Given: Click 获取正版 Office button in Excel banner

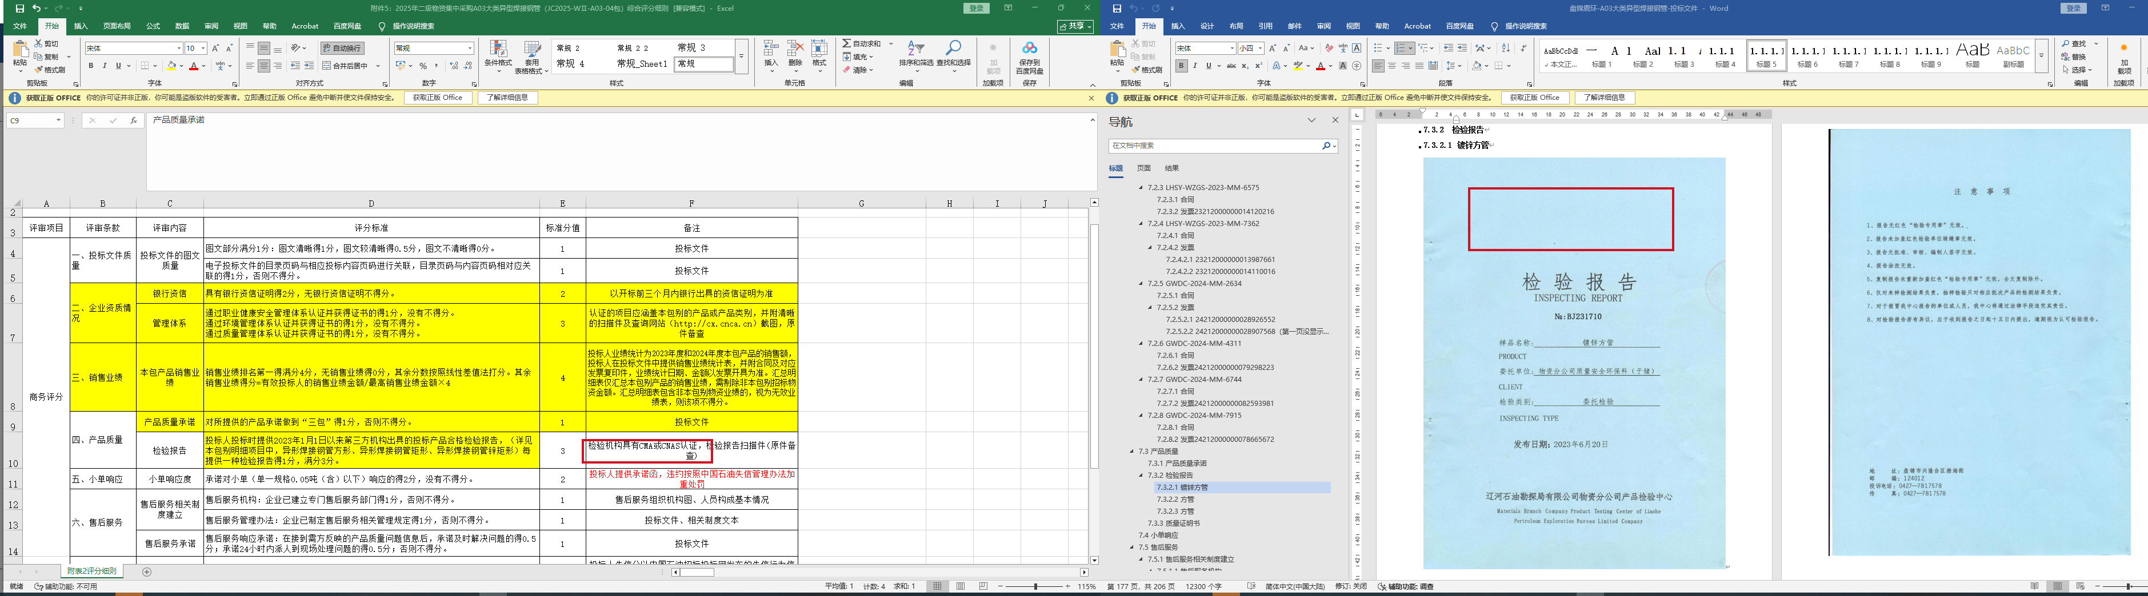Looking at the screenshot, I should pyautogui.click(x=438, y=98).
